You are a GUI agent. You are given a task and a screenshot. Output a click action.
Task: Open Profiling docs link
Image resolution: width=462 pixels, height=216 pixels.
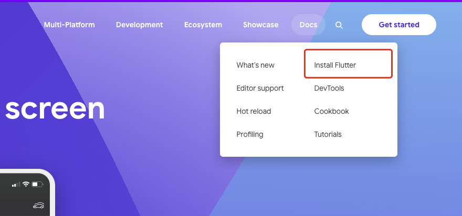pyautogui.click(x=250, y=135)
